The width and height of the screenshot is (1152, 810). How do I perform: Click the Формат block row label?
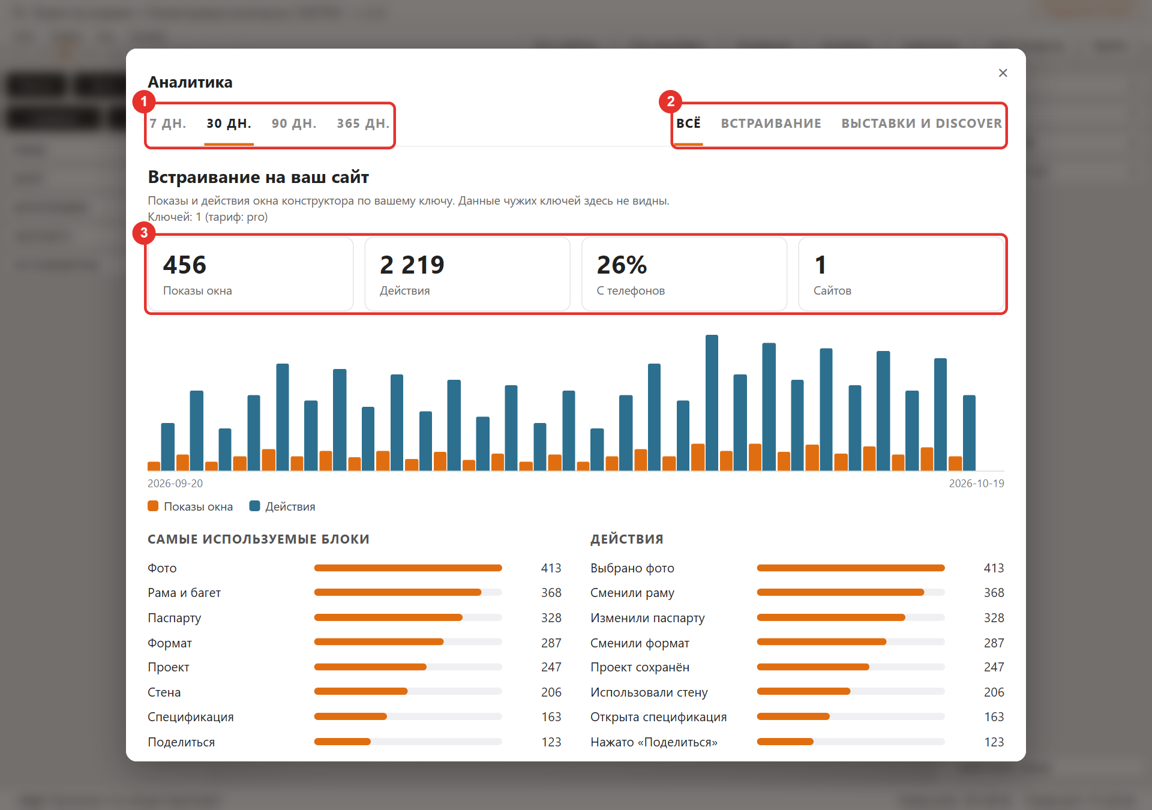click(170, 643)
